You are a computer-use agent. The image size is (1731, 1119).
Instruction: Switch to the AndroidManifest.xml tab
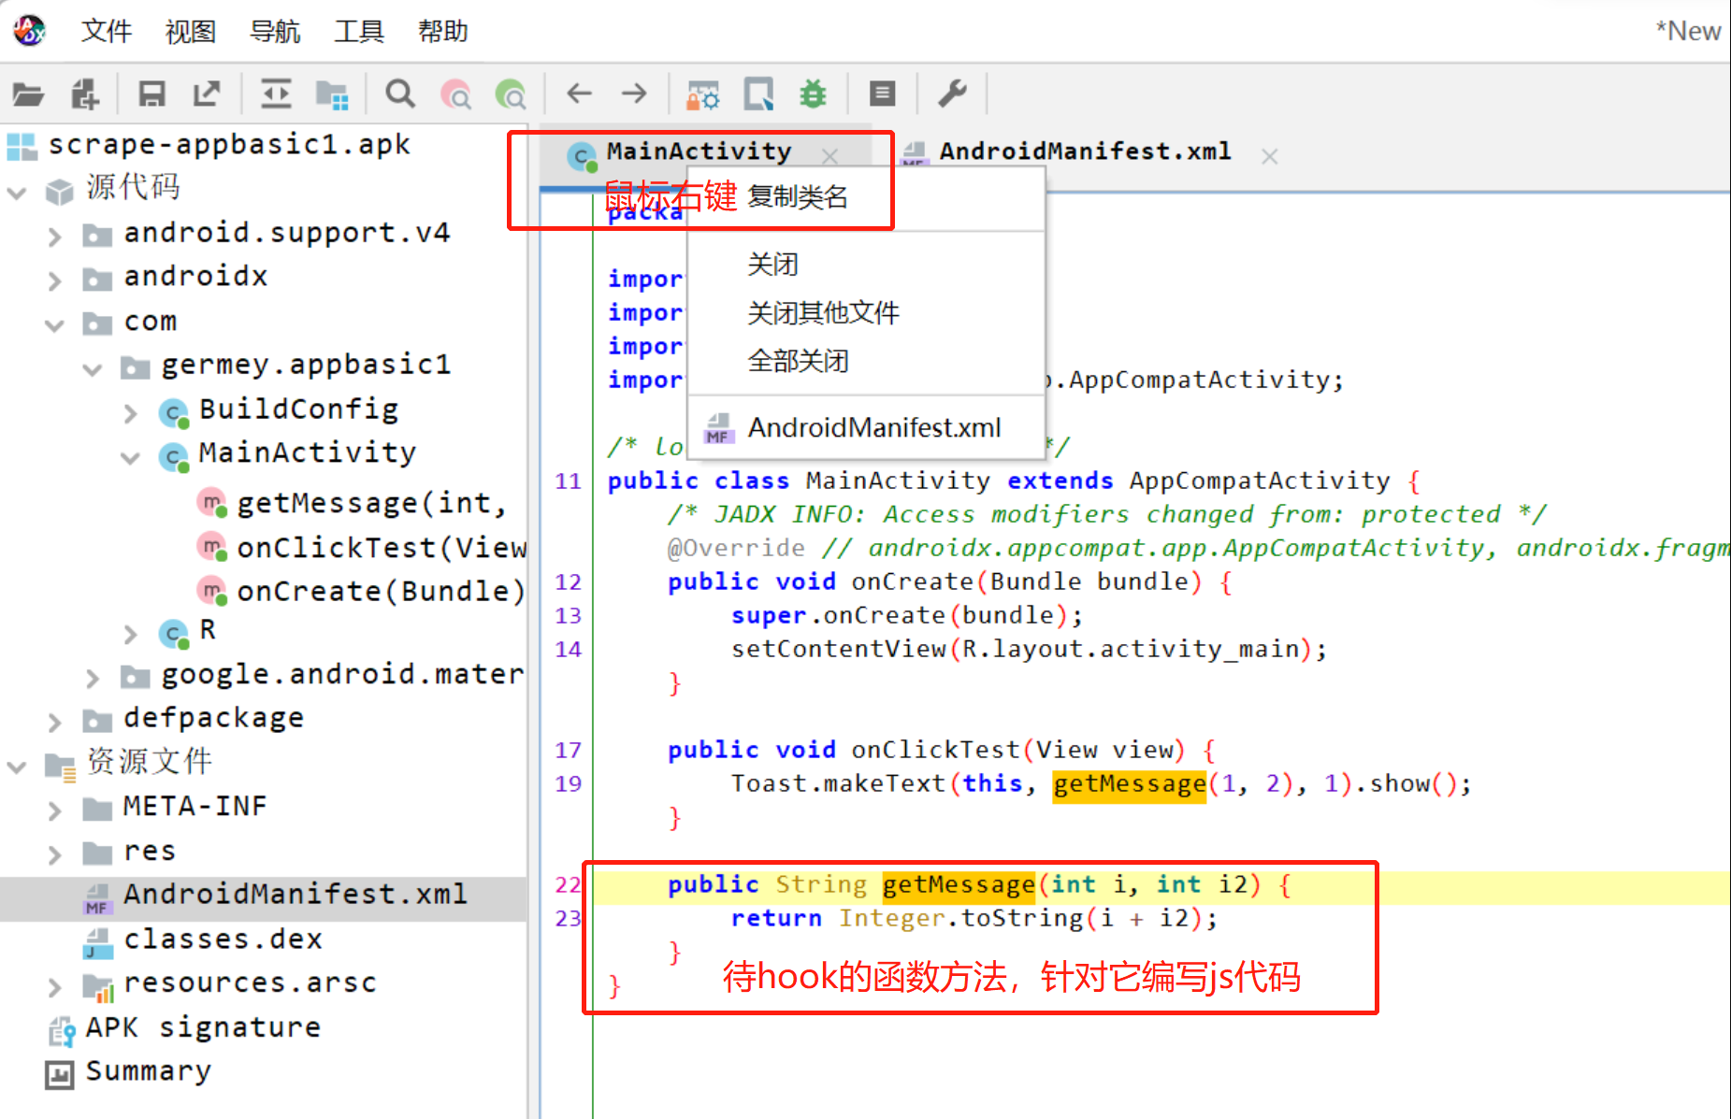coord(1085,151)
